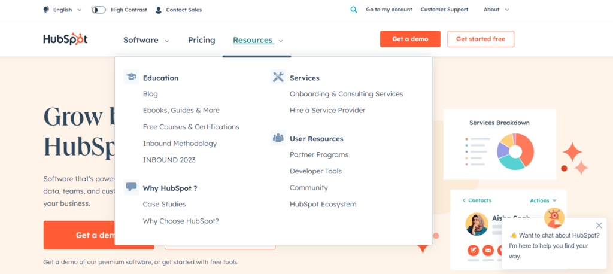Select INBOUND 2023
Screen dimensions: 613x274
(169, 160)
